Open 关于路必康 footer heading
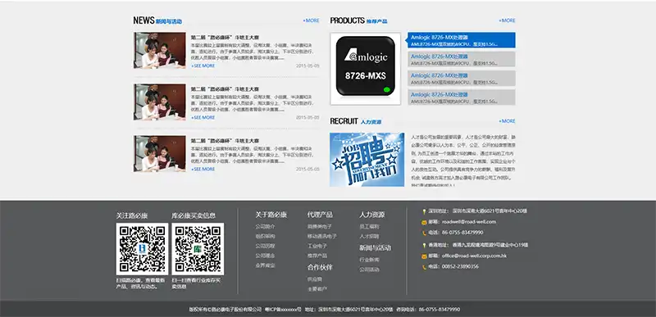 pos(271,215)
